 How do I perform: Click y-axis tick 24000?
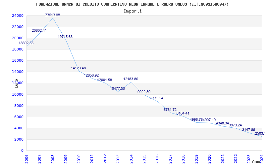18,16
